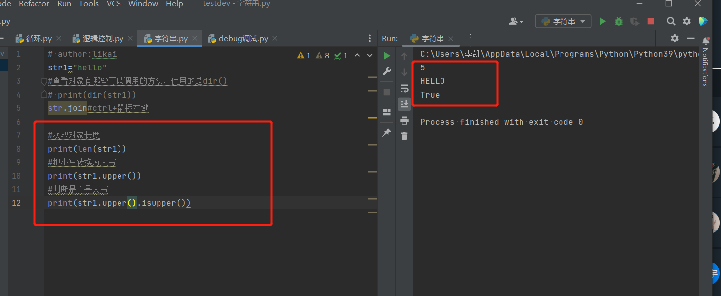Click the colorful JetBrains Space icon at the top right
The image size is (721, 296).
coord(703,21)
